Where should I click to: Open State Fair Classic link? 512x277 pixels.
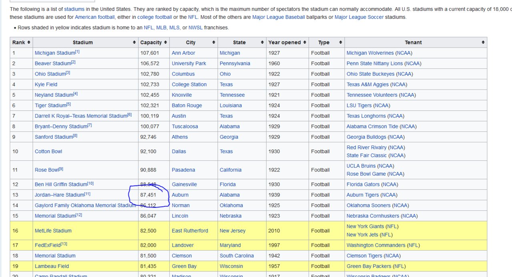(367, 155)
